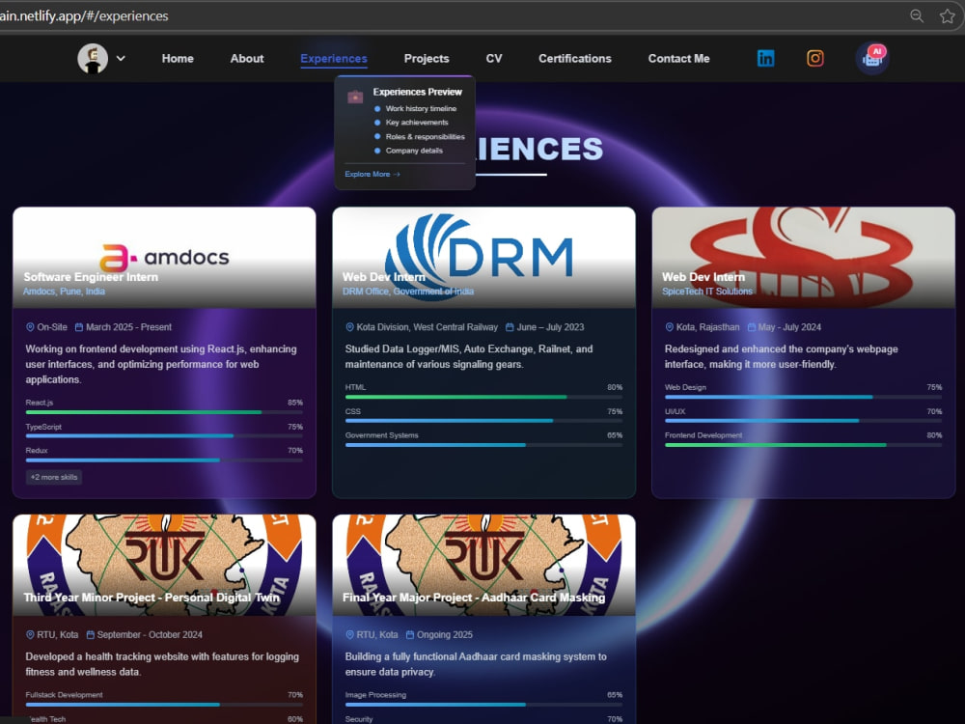Click calendar icon beside March 2025 - Present
Viewport: 965px width, 724px height.
click(x=79, y=327)
